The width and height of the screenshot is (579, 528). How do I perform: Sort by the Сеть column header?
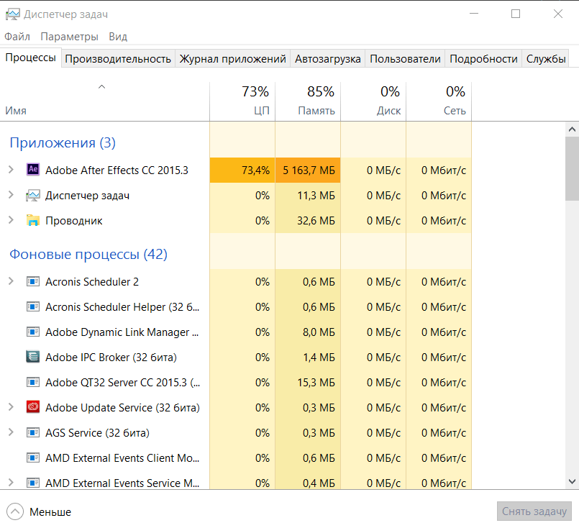click(x=439, y=101)
